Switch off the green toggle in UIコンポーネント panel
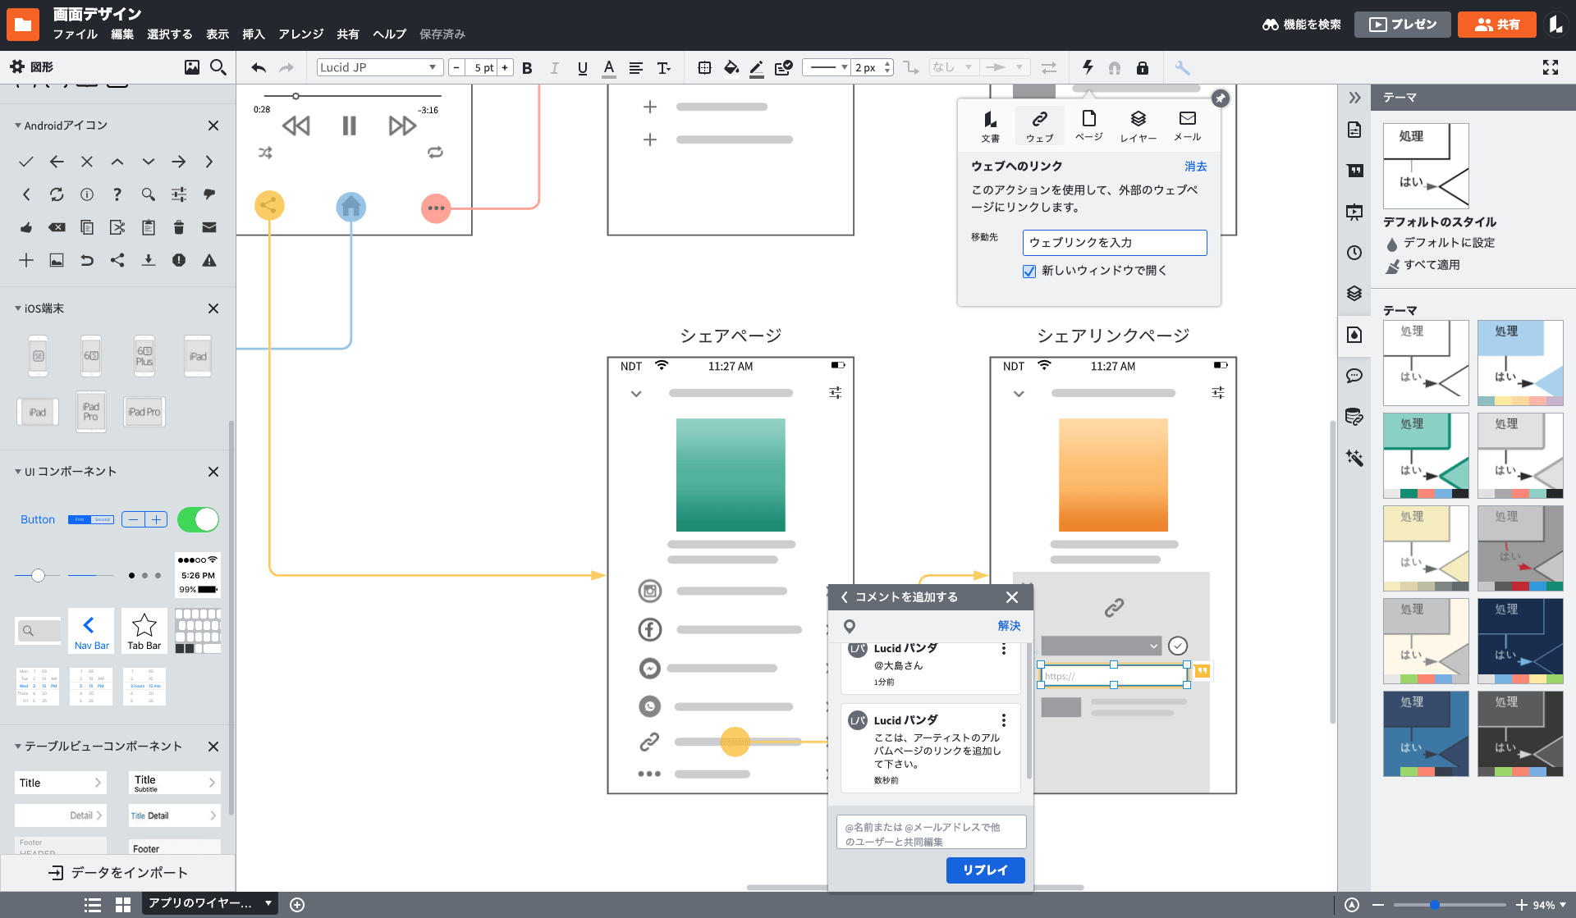Image resolution: width=1576 pixels, height=918 pixels. 198,519
